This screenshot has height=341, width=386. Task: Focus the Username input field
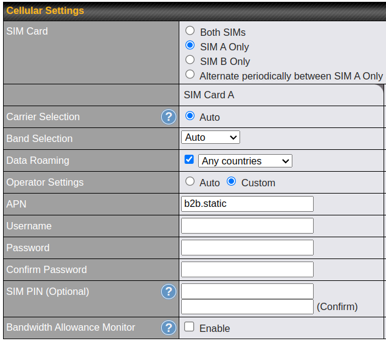point(247,226)
